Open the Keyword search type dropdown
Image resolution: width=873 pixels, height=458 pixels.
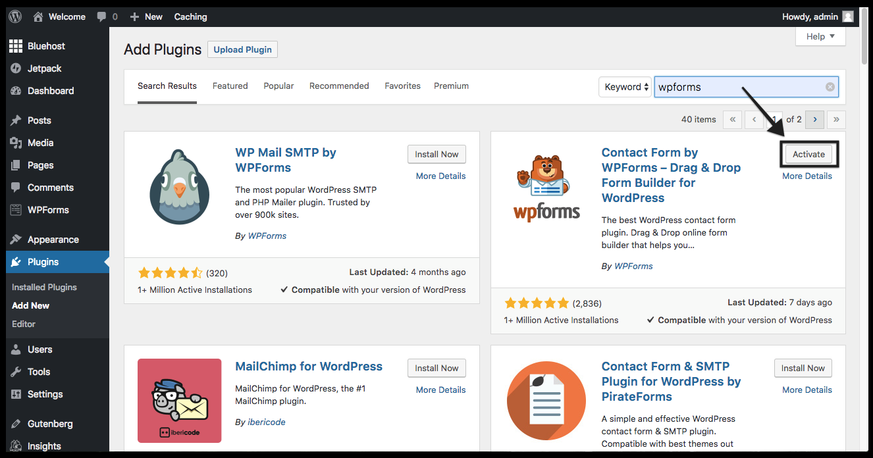(x=625, y=87)
